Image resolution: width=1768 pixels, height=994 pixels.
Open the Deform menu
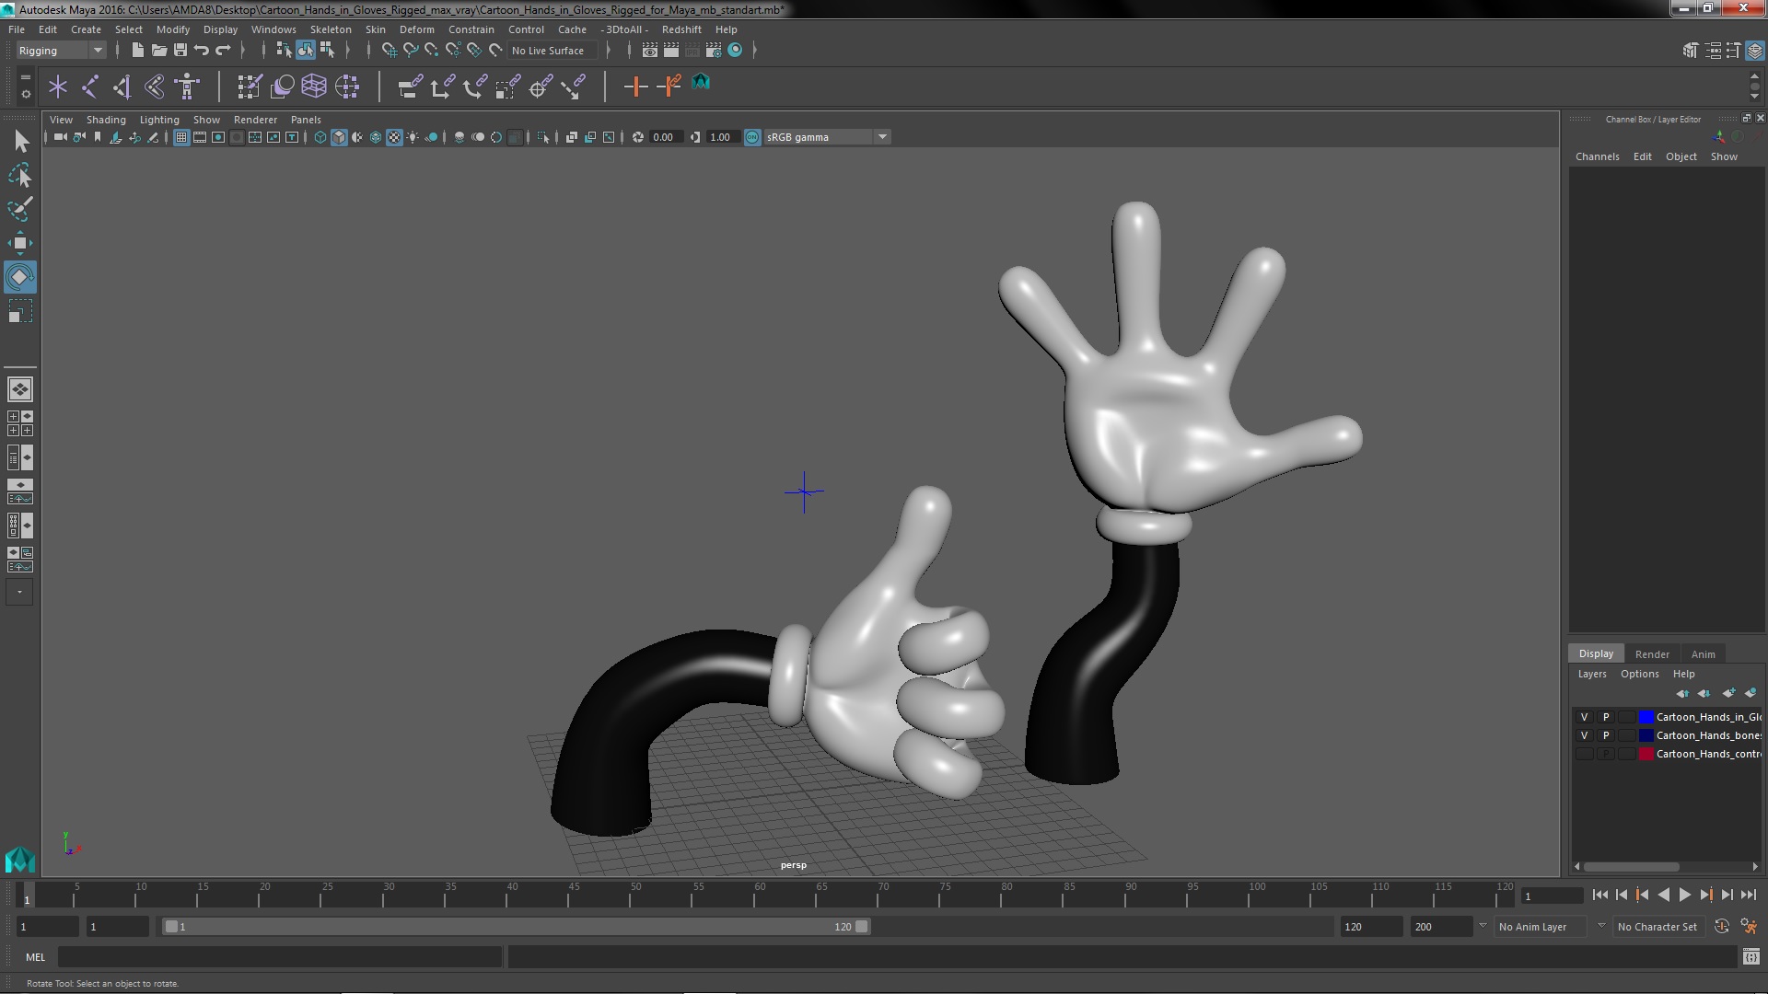tap(416, 29)
